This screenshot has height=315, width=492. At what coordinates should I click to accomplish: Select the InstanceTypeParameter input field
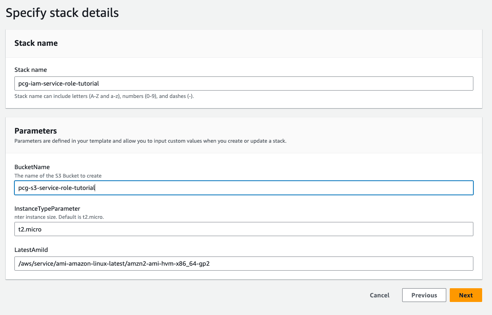click(243, 229)
